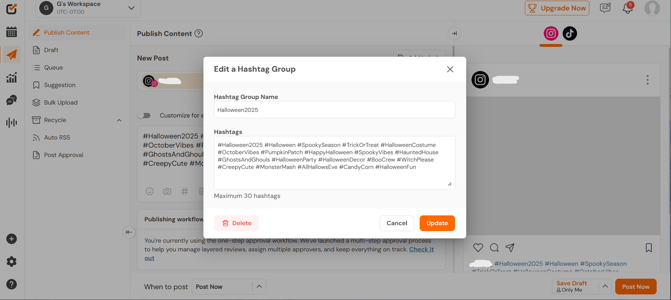
Task: Go to Bulk Upload in sidebar
Action: click(x=61, y=102)
